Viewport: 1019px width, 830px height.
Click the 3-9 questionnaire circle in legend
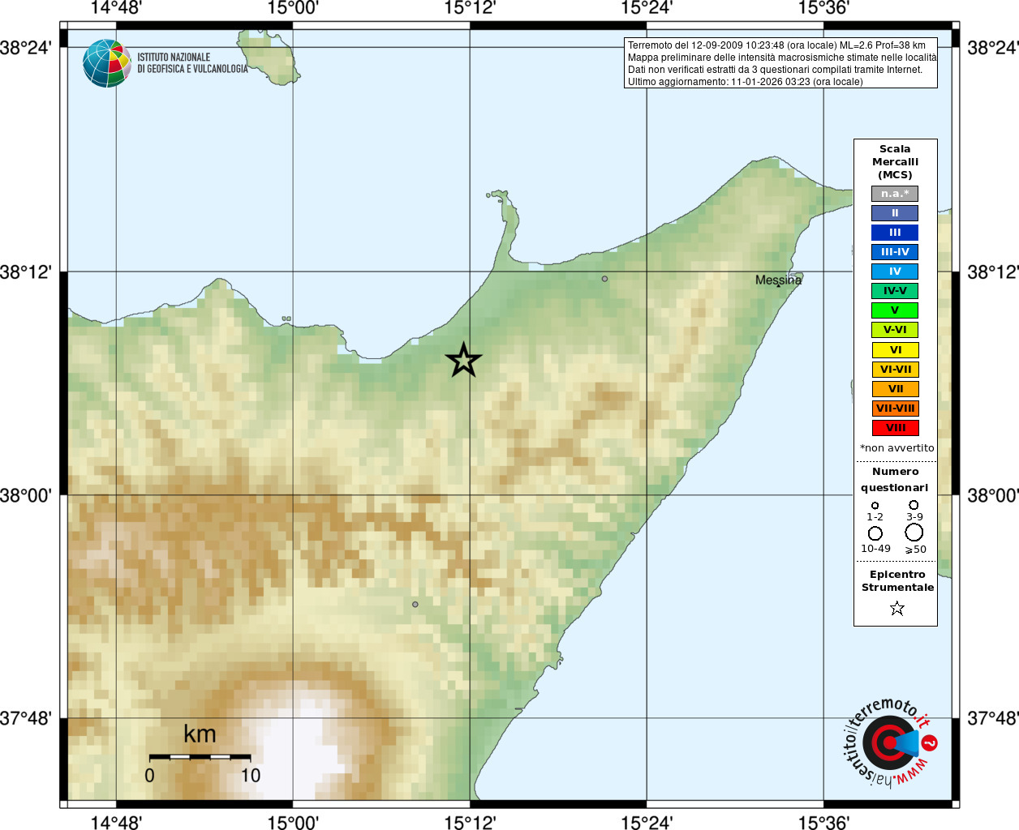click(x=914, y=505)
